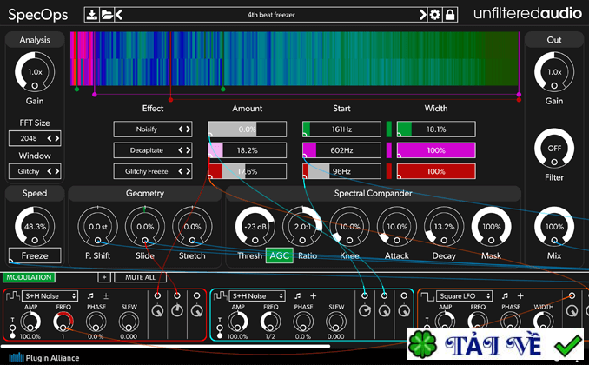Go to previous preset arrow
This screenshot has height=365, width=589.
[x=118, y=14]
